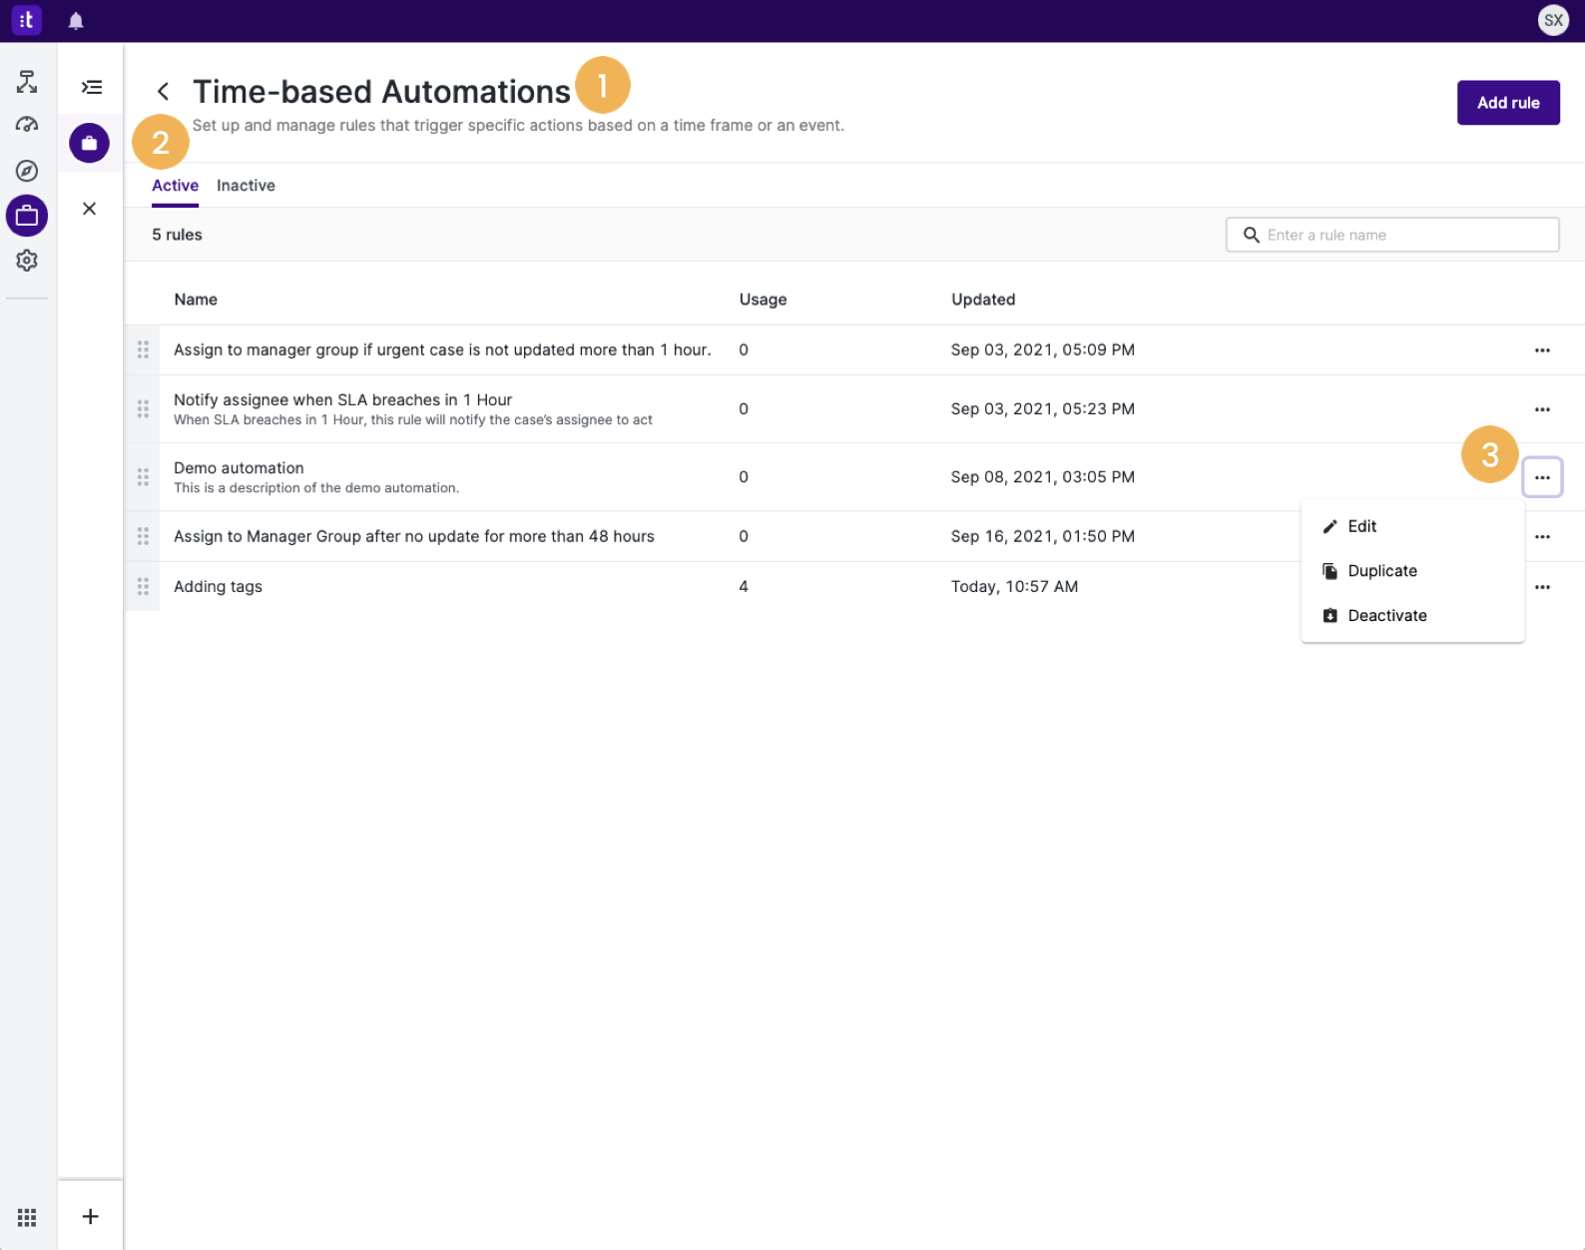Open more options for 48 hours rule

[x=1542, y=537]
